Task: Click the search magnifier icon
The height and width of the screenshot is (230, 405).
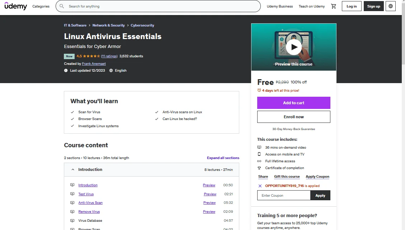Action: point(62,6)
